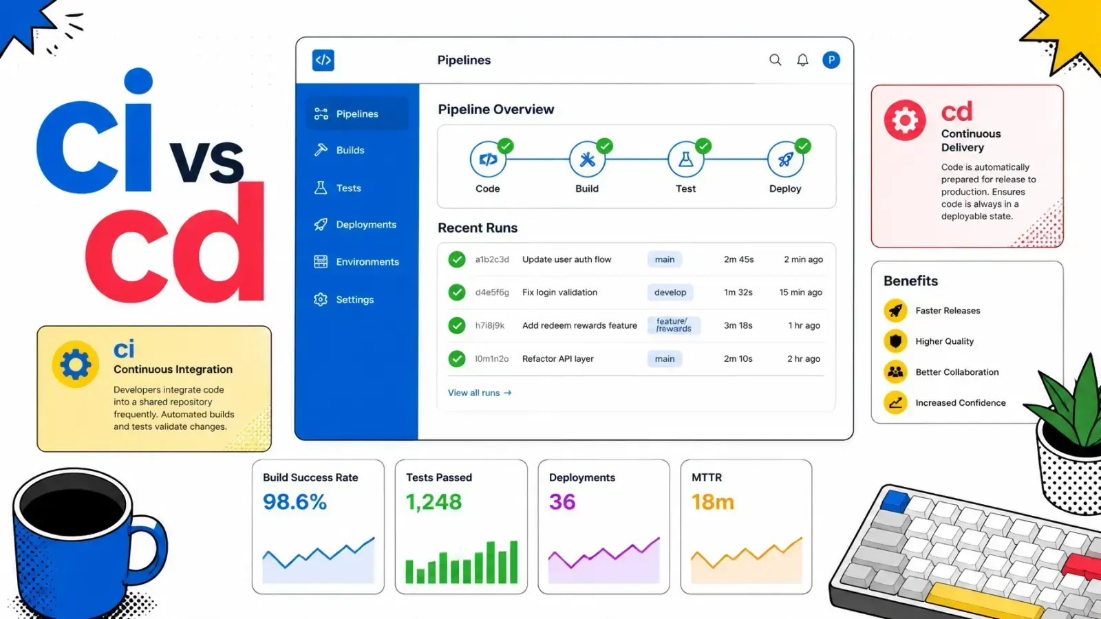Click the 98.6% build success value
This screenshot has width=1101, height=619.
pyautogui.click(x=295, y=502)
